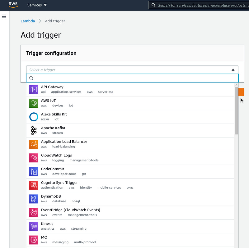This screenshot has width=249, height=248.
Task: Select DynamoDB from the trigger list
Action: [130, 199]
